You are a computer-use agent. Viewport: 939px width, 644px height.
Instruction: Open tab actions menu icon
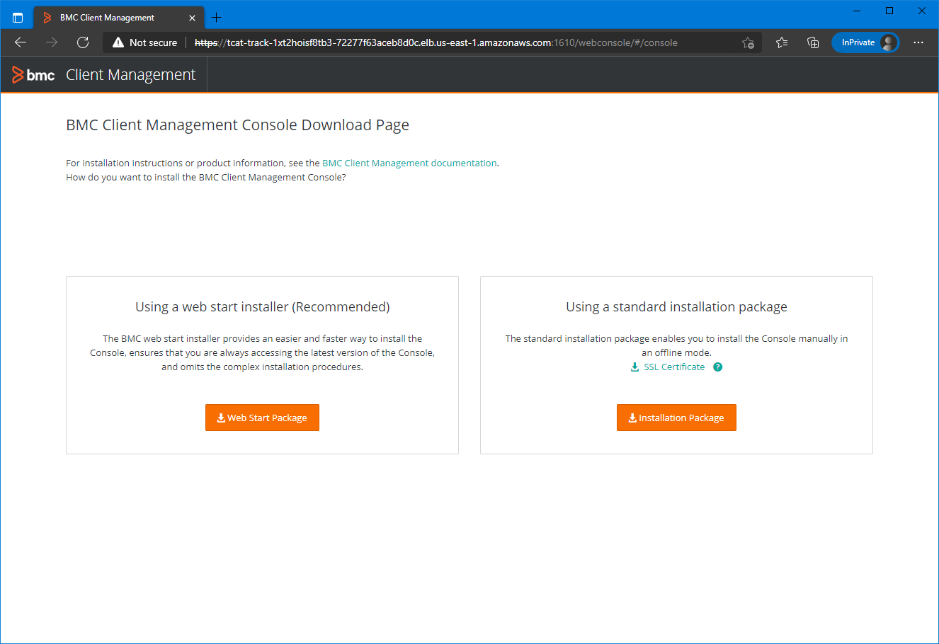point(18,18)
